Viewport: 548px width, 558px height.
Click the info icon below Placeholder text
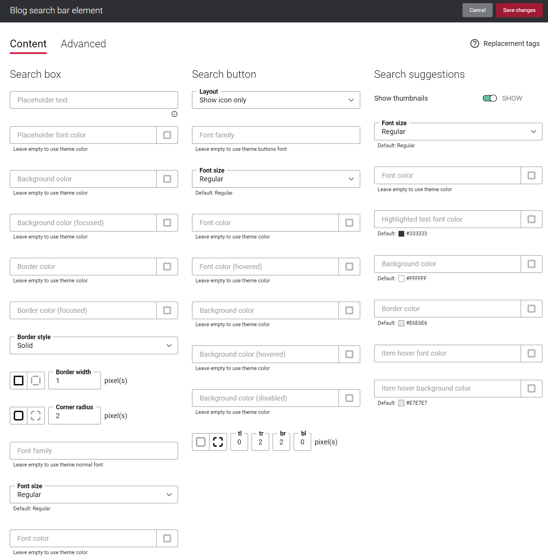tap(174, 114)
